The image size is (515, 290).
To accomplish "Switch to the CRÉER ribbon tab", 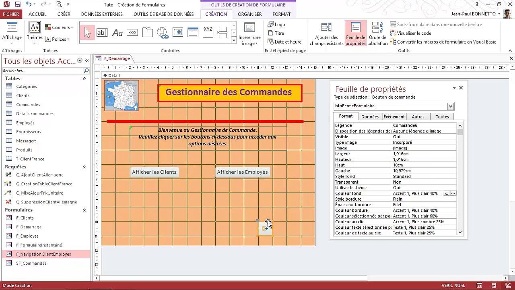I will click(64, 14).
